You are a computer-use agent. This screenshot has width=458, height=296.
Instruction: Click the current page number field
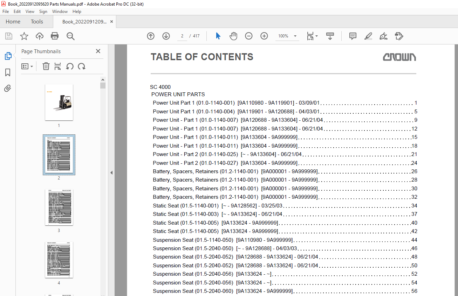182,36
